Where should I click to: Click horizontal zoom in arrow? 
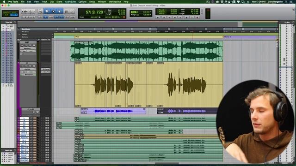coord(34,12)
